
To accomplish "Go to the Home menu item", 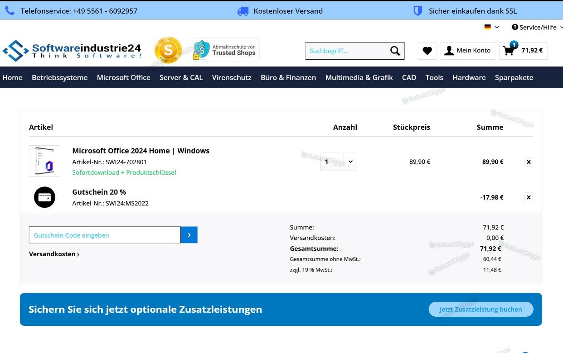I will tap(13, 77).
